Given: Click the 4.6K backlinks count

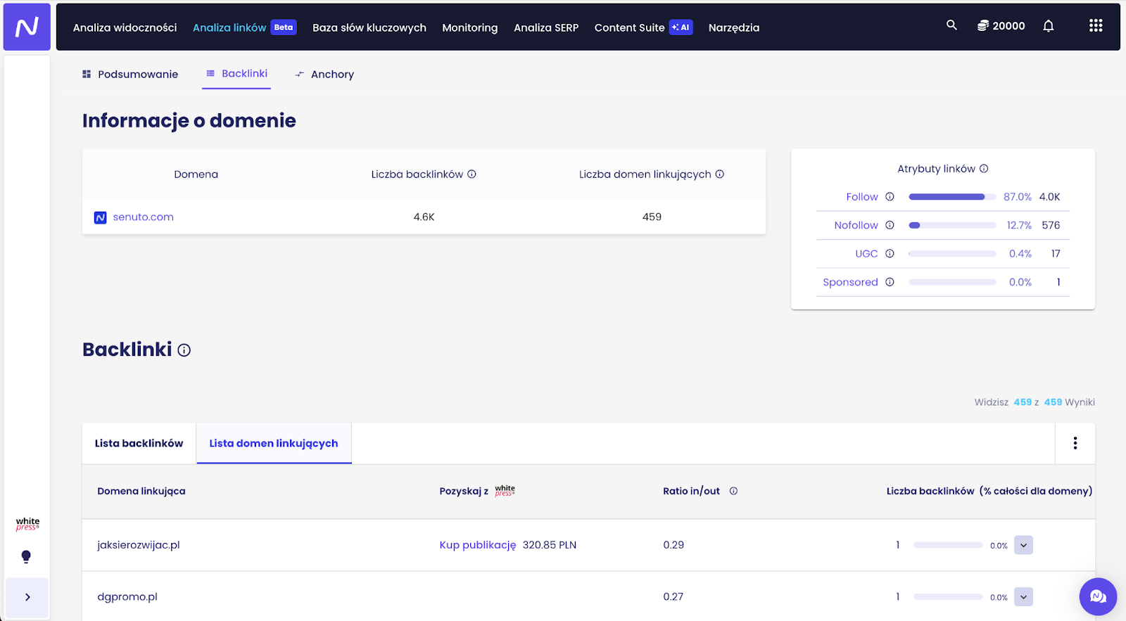Looking at the screenshot, I should tap(424, 217).
